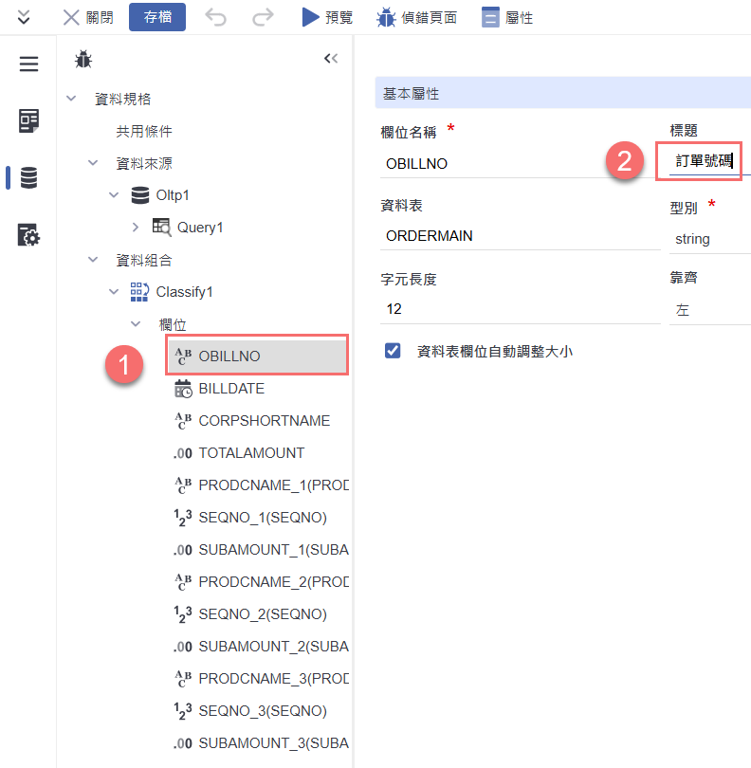Open the settings gear sidebar icon
The width and height of the screenshot is (751, 768).
coord(29,235)
